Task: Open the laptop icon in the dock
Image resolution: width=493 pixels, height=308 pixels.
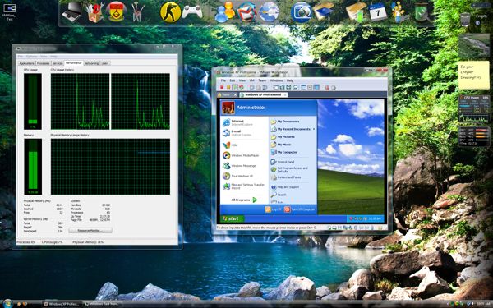Action: pos(72,12)
